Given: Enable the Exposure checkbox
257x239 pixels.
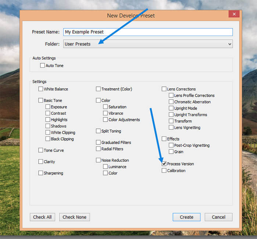Looking at the screenshot, I should point(48,107).
